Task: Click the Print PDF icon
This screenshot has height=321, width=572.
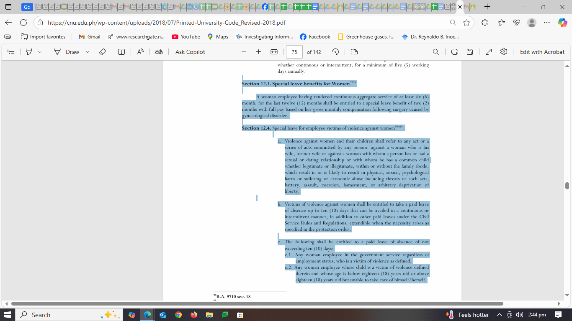Action: pos(455,52)
